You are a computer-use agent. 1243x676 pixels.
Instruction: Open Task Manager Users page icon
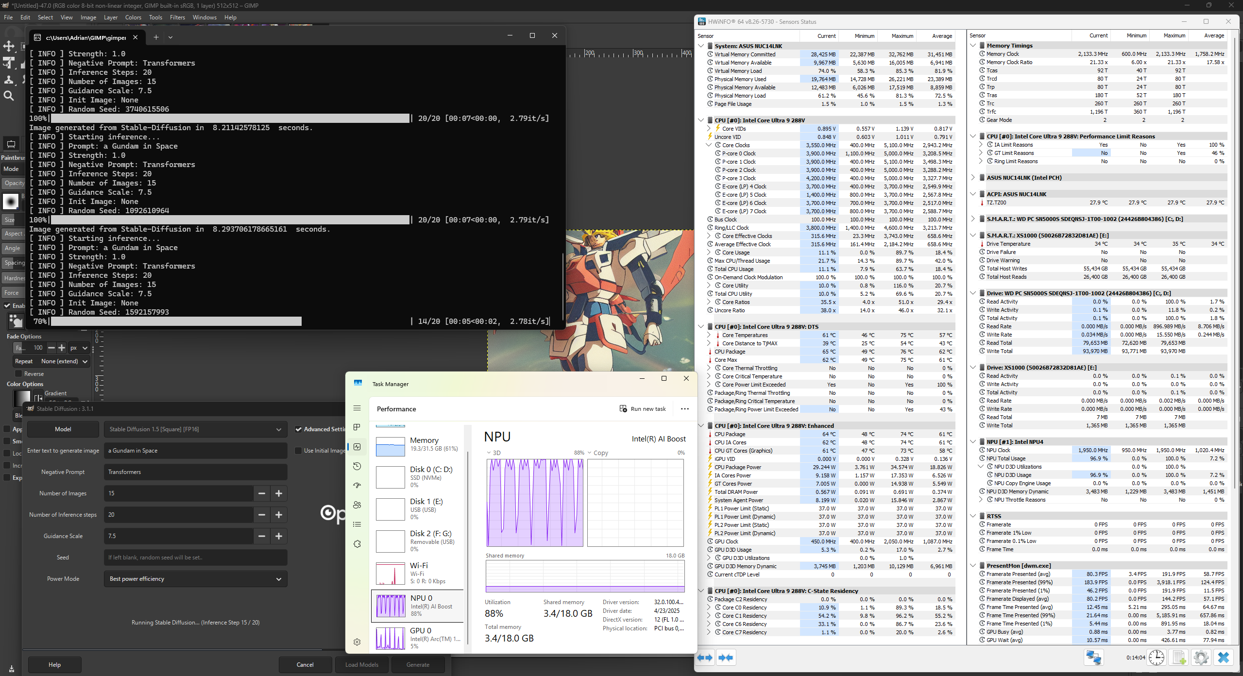(357, 505)
